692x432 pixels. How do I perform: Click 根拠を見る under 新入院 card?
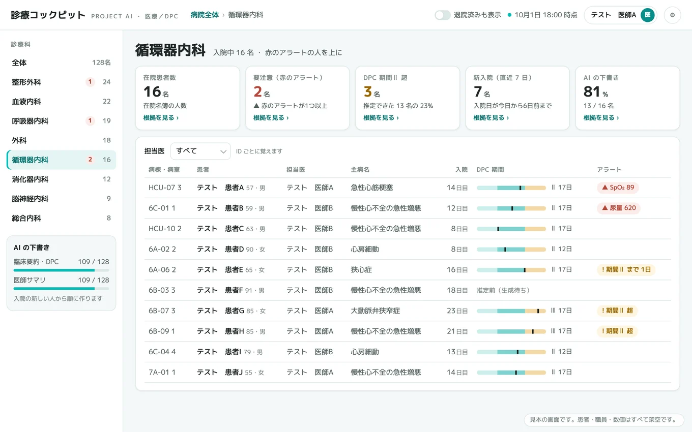(491, 118)
